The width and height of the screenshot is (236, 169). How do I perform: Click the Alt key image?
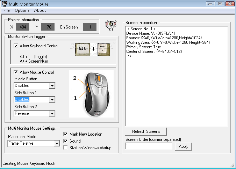83,49
